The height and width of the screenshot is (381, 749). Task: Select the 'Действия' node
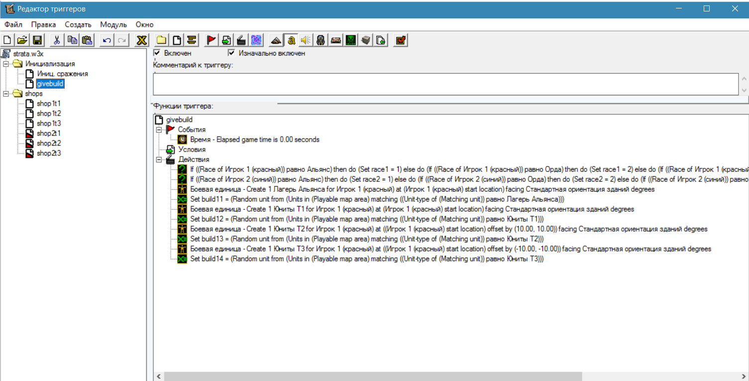tap(194, 159)
